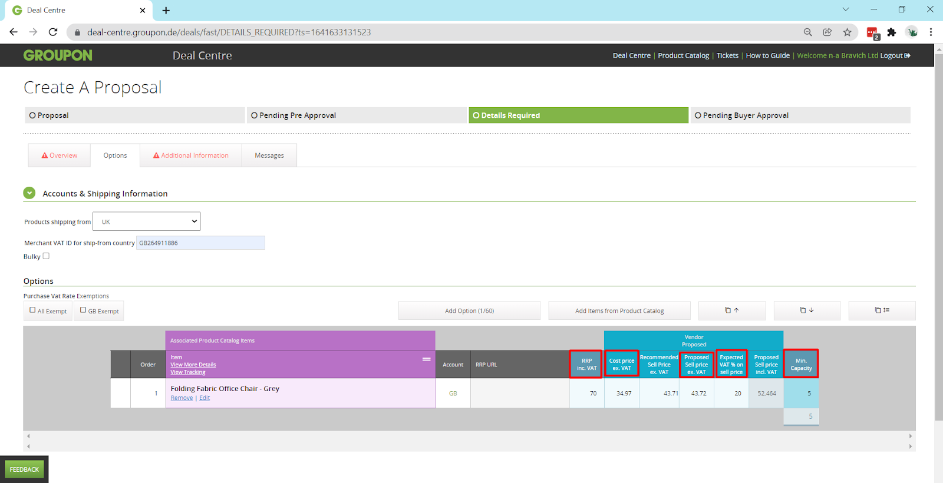Image resolution: width=943 pixels, height=483 pixels.
Task: Open the red extension with badge 2
Action: tap(872, 33)
